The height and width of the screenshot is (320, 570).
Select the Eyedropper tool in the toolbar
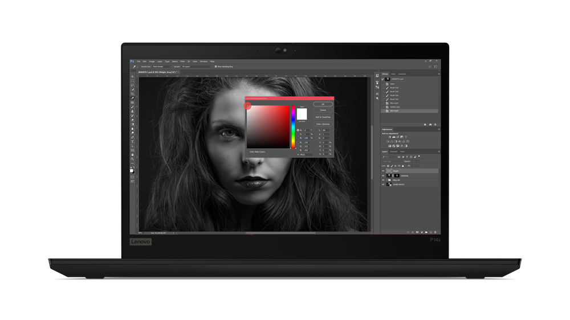tap(133, 98)
